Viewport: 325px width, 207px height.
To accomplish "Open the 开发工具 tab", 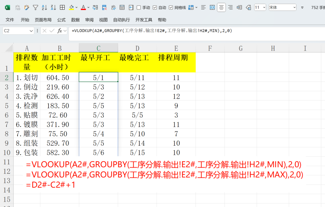I will tap(144, 20).
